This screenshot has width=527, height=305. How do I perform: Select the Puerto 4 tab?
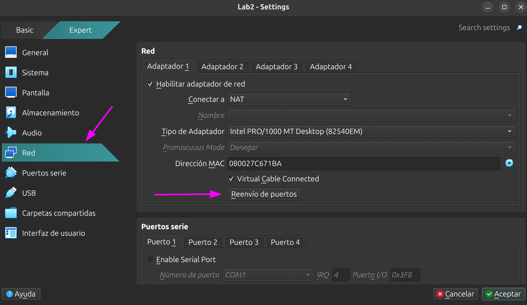point(285,242)
